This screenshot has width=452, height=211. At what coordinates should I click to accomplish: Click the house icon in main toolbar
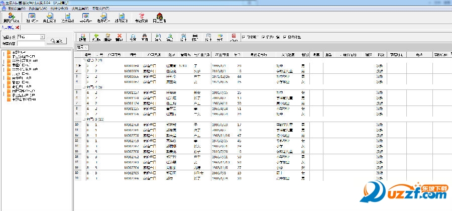[x=159, y=16]
